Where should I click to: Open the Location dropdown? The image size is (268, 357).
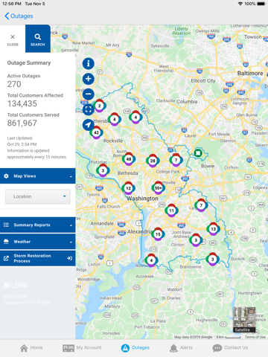(38, 196)
